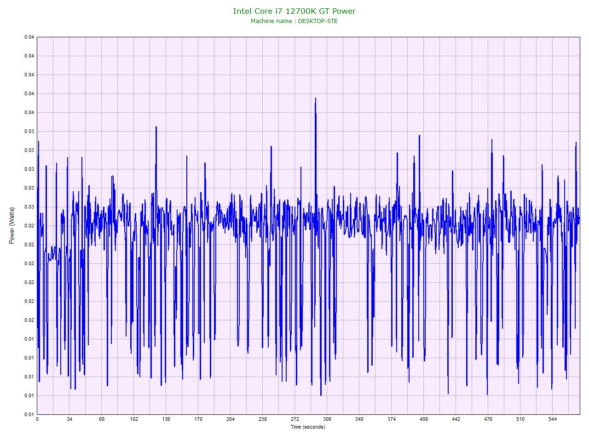This screenshot has width=589, height=442.
Task: Click the x-axis tick label 510
Action: [520, 419]
